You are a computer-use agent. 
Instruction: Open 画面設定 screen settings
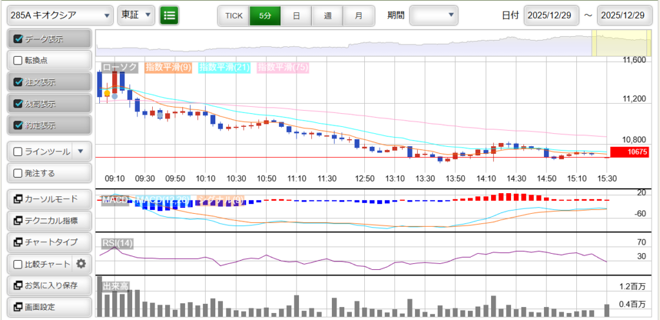[x=49, y=306]
